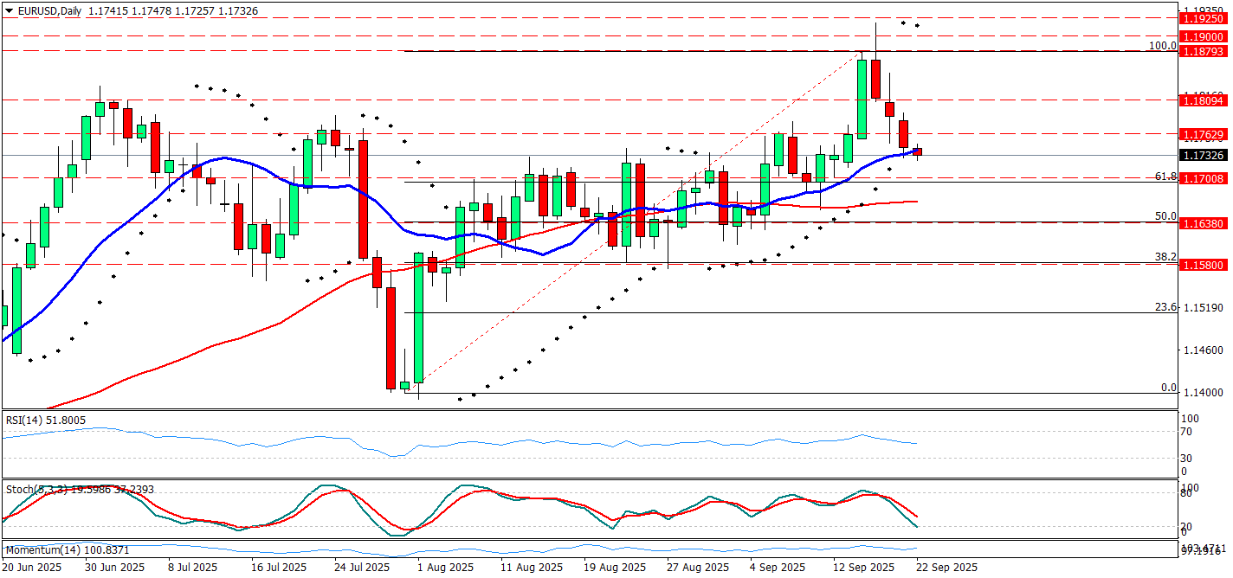This screenshot has height=578, width=1233.
Task: Click the 1.18793 price level tag
Action: pyautogui.click(x=1203, y=51)
